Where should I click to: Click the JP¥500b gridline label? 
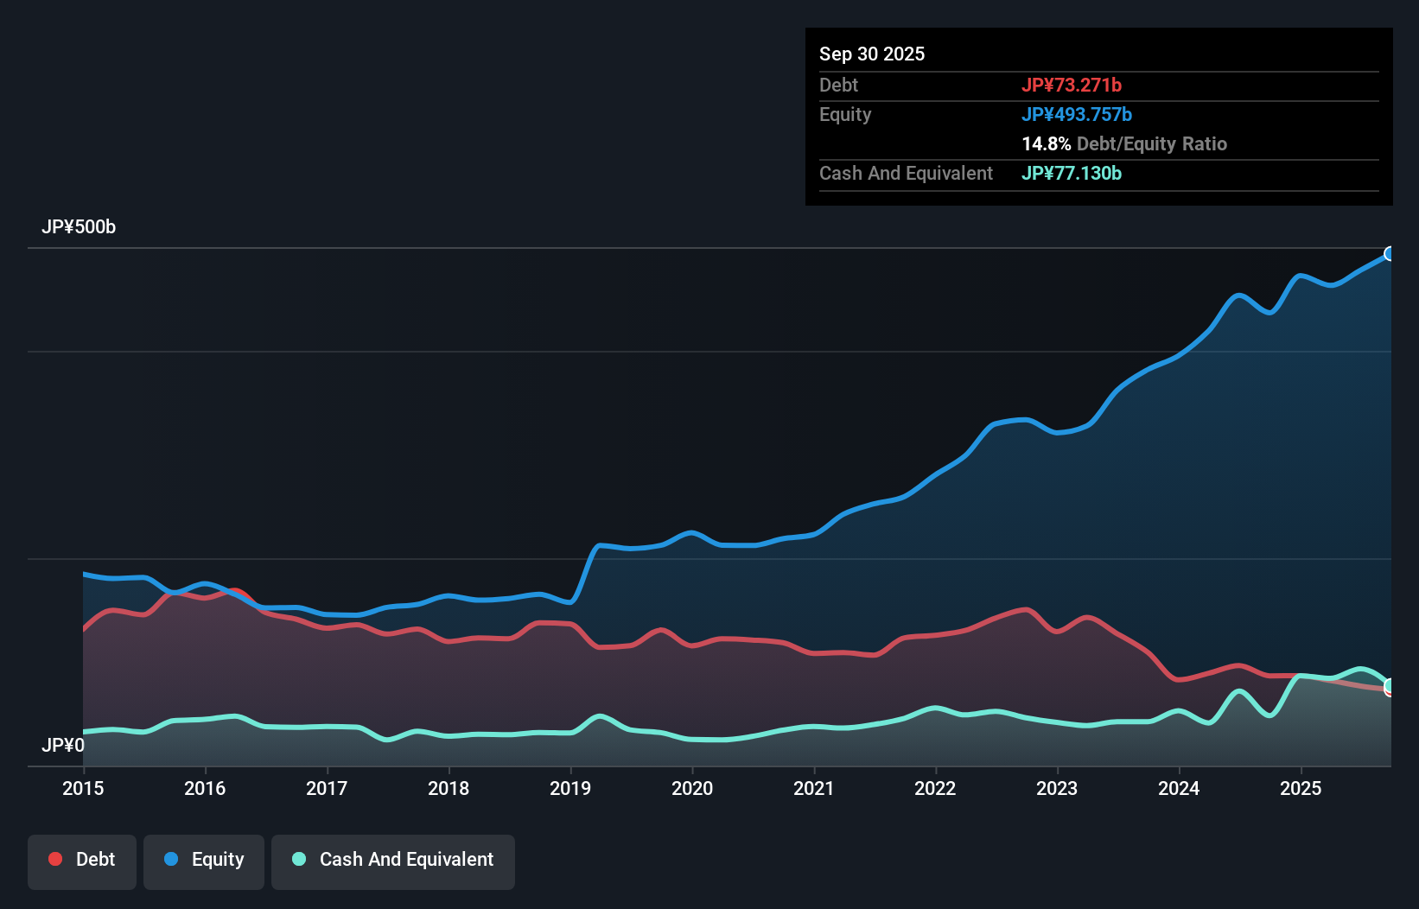pos(79,227)
